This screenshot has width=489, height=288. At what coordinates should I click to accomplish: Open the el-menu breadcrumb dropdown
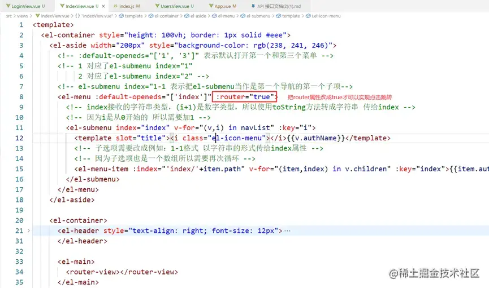226,16
